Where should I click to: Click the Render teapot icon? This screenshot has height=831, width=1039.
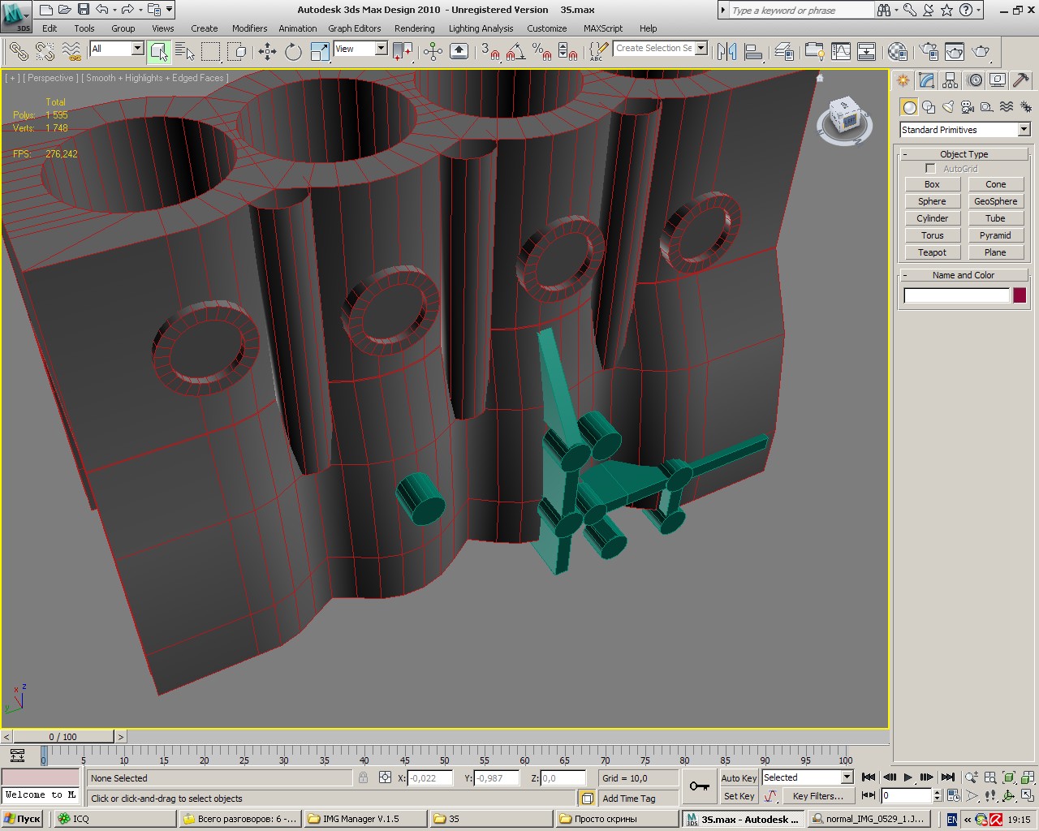pos(981,52)
